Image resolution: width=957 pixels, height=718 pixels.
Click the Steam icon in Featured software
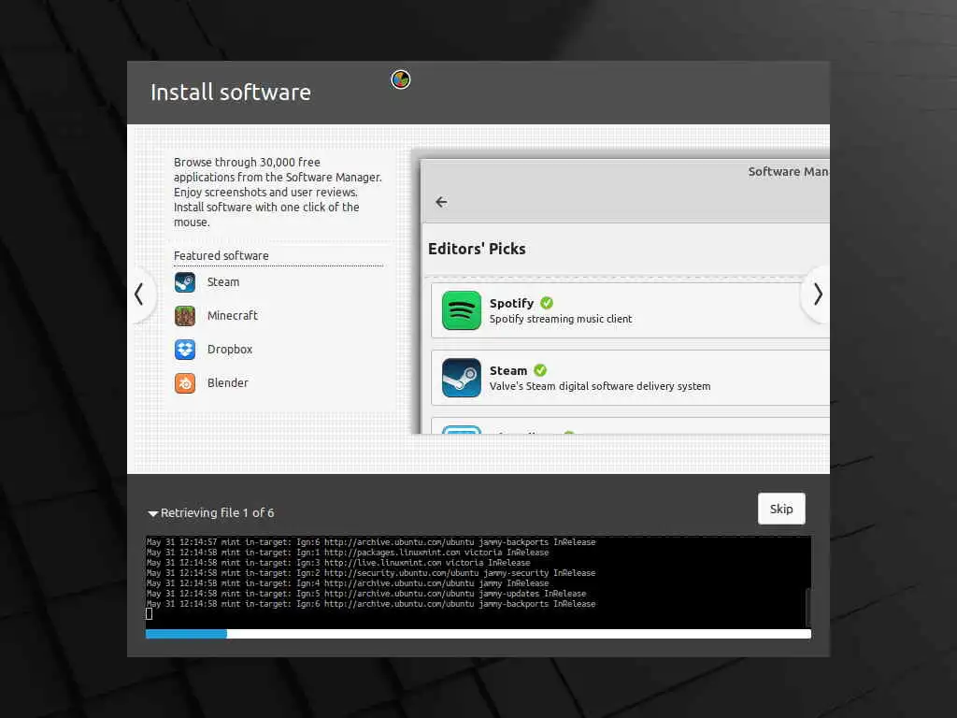pos(185,282)
